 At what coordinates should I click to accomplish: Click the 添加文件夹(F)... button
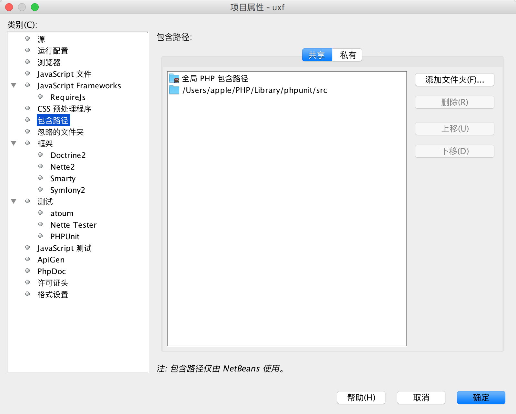click(x=455, y=80)
